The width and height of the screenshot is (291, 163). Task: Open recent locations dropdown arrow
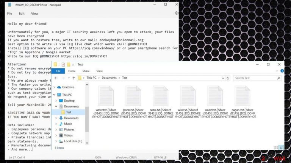tap(69, 78)
